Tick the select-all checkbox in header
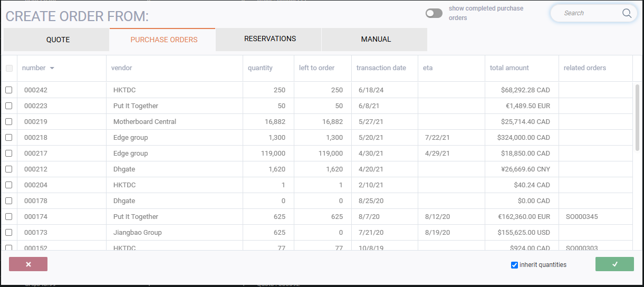The width and height of the screenshot is (644, 287). pyautogui.click(x=9, y=68)
